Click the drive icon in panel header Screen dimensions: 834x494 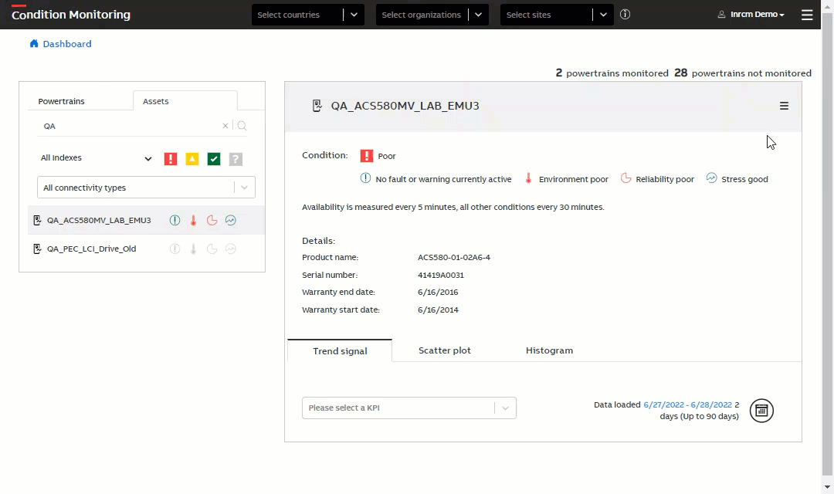pos(317,106)
